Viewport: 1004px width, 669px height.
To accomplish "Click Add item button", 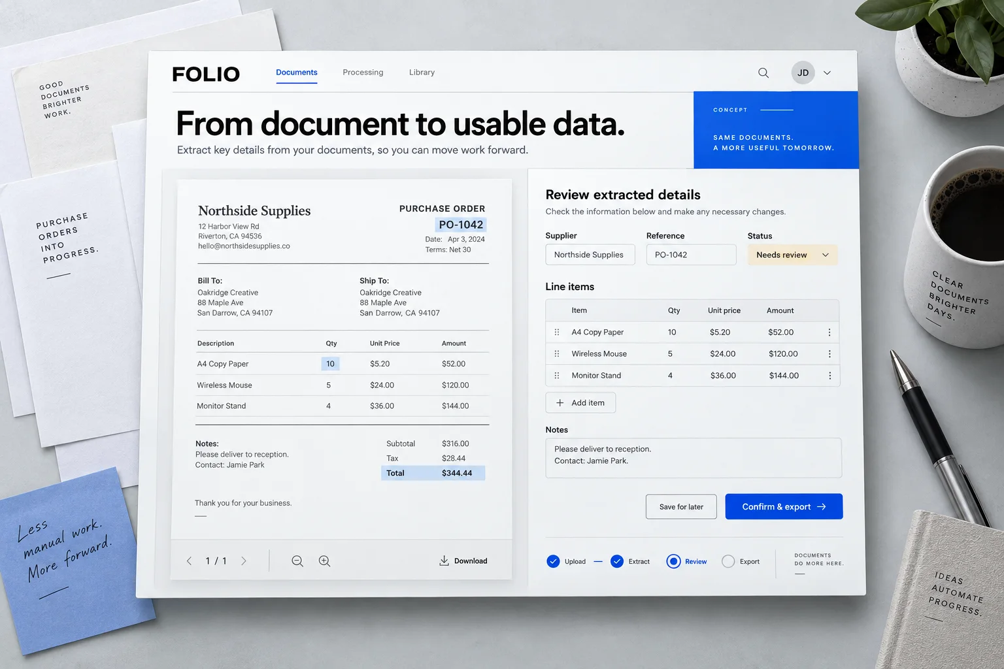I will click(580, 403).
